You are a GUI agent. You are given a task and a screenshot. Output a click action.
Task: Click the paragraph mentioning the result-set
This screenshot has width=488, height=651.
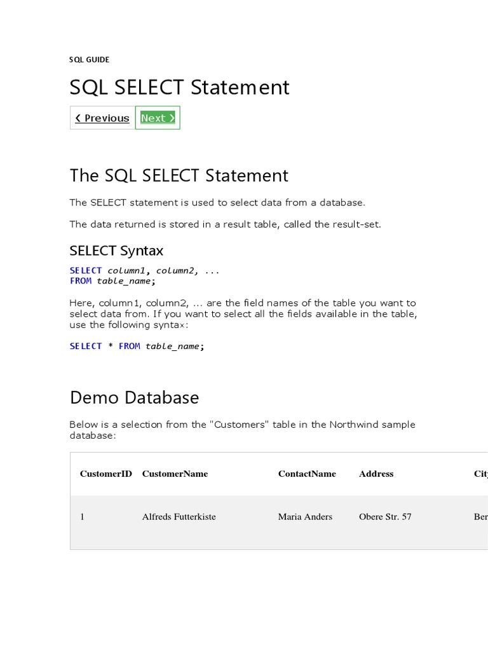(x=225, y=224)
